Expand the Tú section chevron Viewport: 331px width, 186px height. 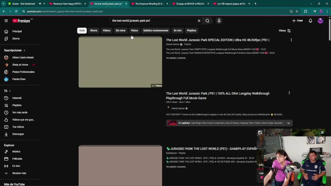click(x=10, y=91)
